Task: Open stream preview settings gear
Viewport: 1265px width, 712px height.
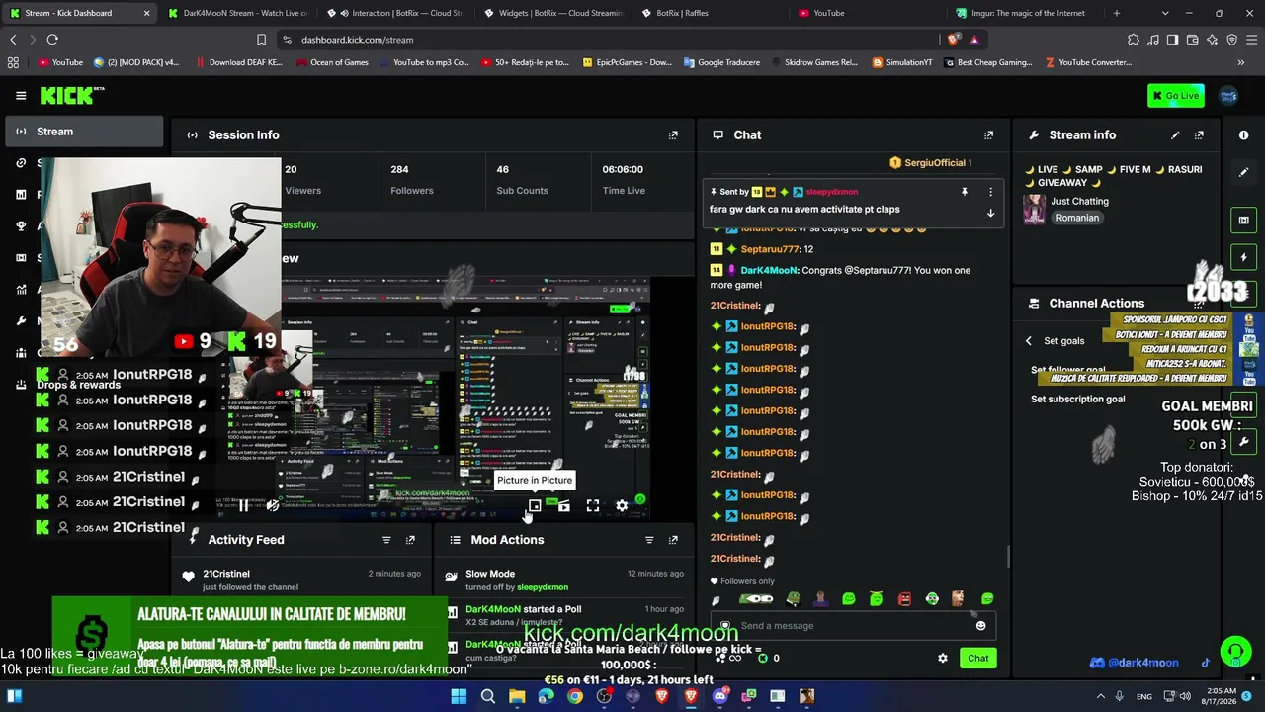Action: point(622,506)
